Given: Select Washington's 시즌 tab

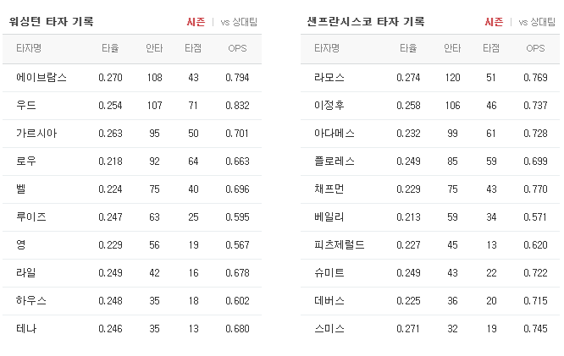Looking at the screenshot, I should [x=196, y=22].
